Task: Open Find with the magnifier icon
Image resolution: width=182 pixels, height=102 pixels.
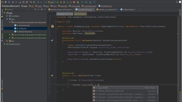Action: pyautogui.click(x=31, y=2)
